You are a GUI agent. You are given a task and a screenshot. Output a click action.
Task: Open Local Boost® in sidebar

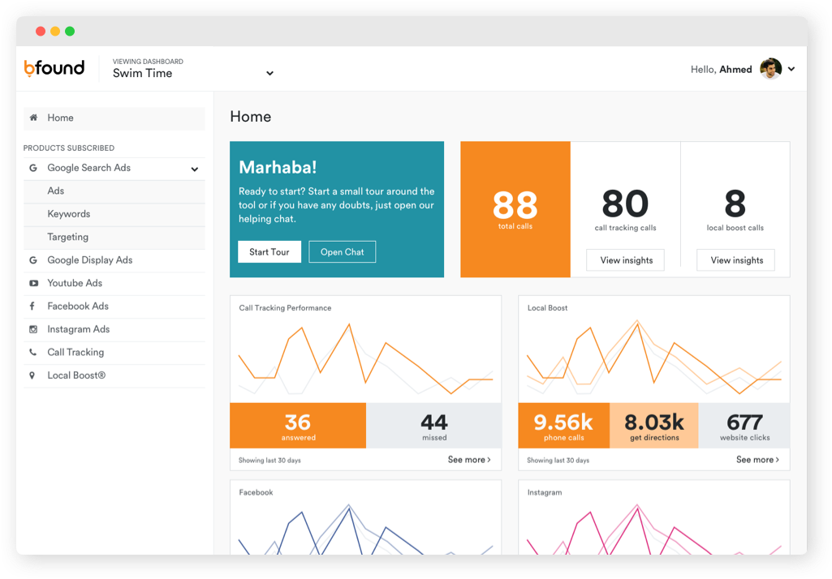114,376
